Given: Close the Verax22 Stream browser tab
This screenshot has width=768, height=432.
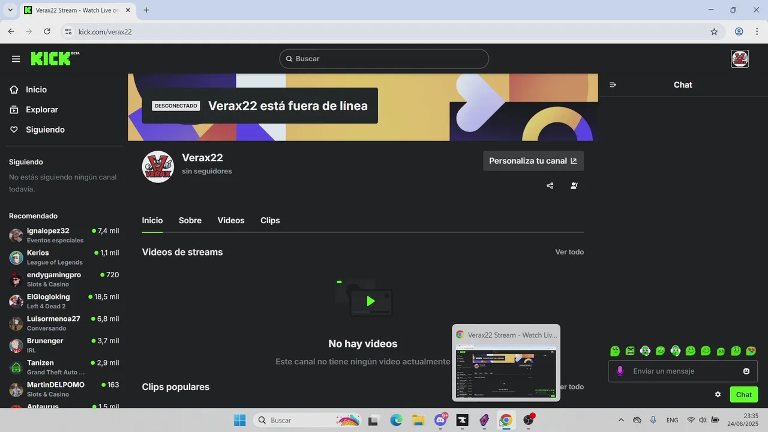Looking at the screenshot, I should pyautogui.click(x=127, y=10).
